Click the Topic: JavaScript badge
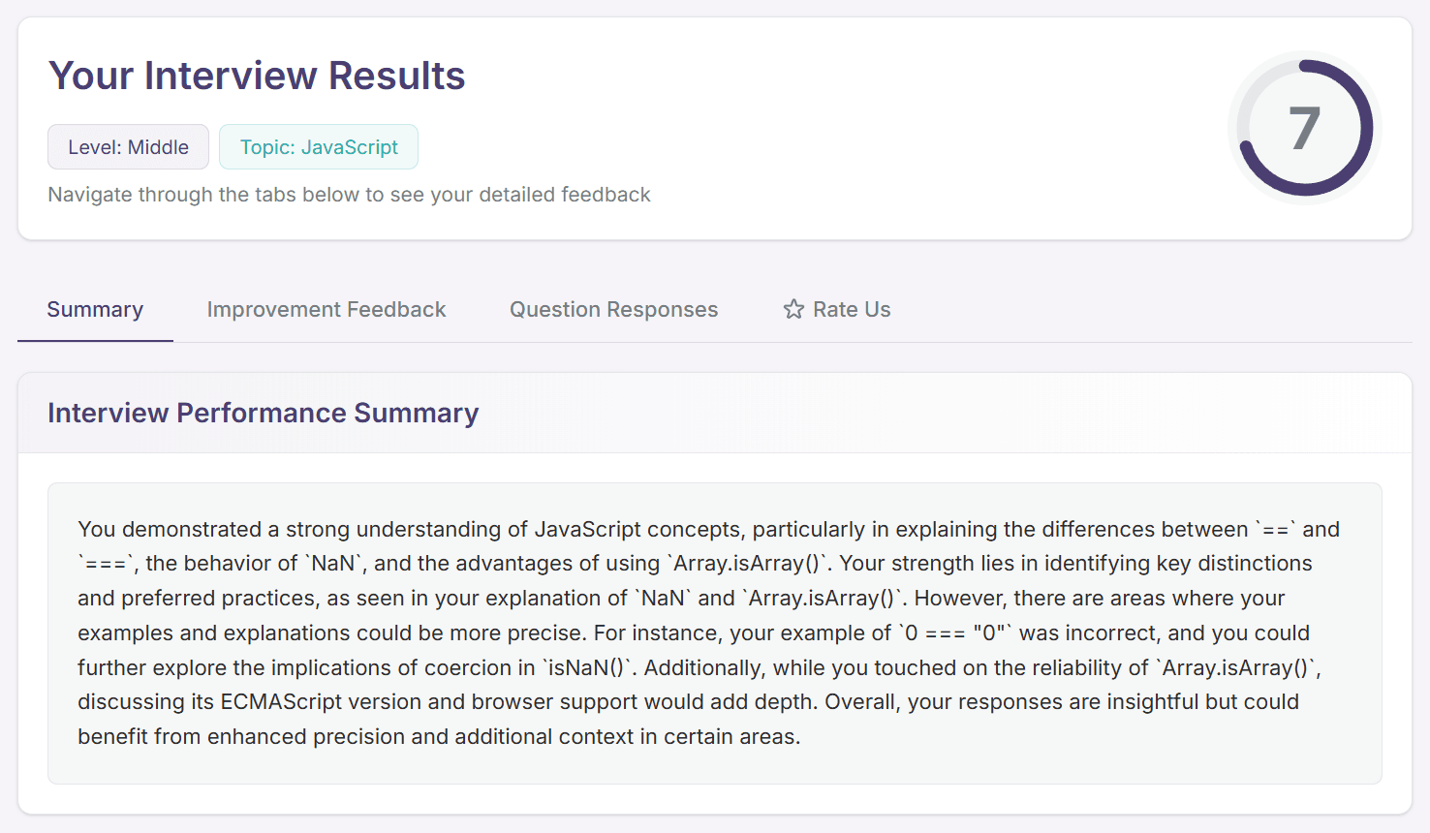This screenshot has height=833, width=1430. (x=319, y=147)
